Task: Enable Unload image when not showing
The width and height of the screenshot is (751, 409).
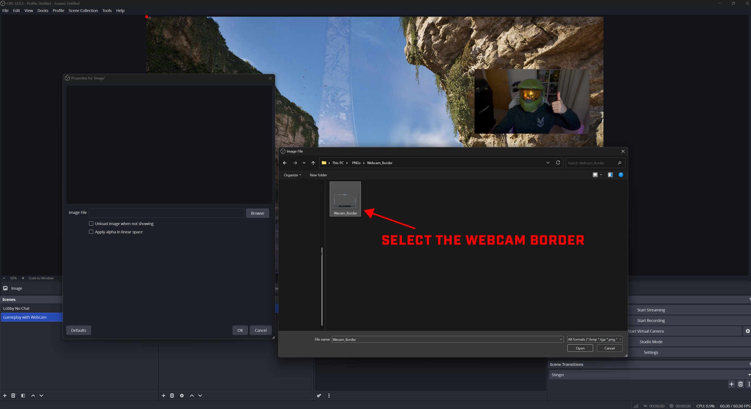Action: click(x=91, y=224)
